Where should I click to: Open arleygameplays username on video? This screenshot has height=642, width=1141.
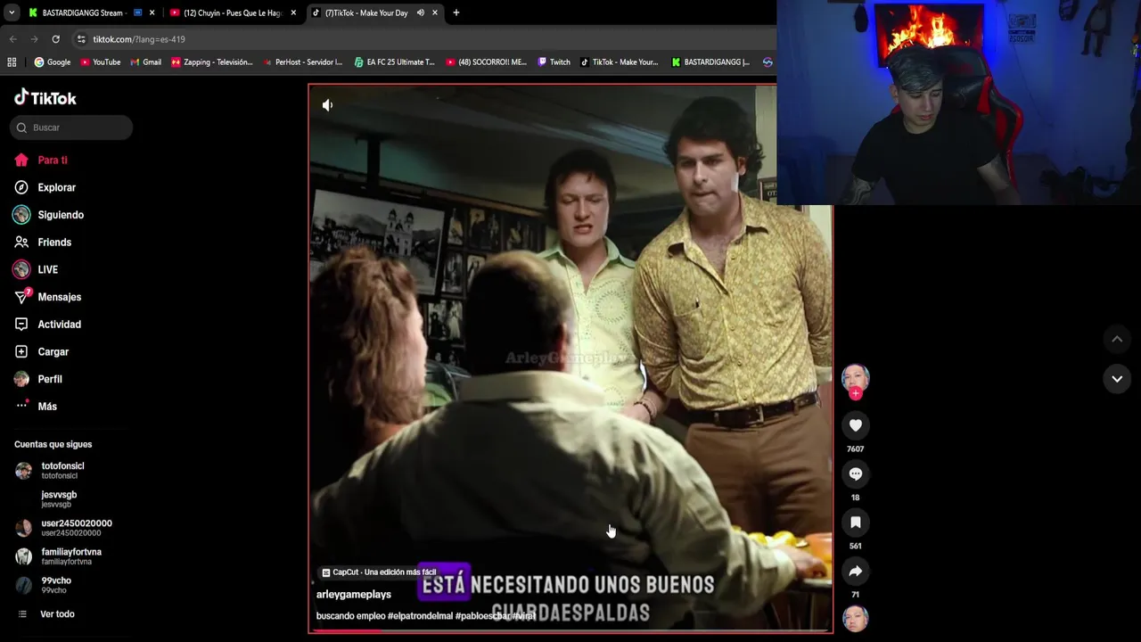[x=354, y=594]
